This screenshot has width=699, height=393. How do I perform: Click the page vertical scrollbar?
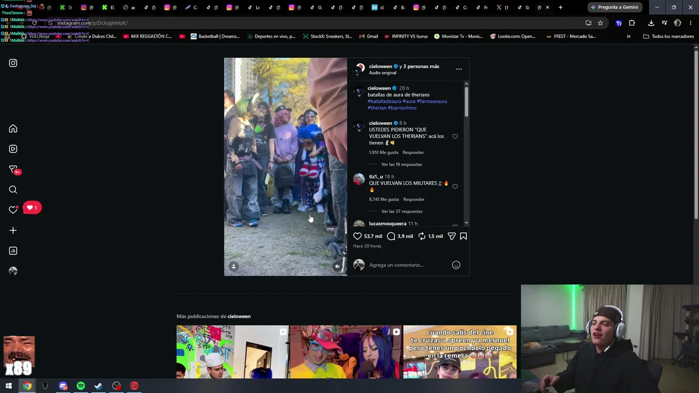(x=696, y=135)
